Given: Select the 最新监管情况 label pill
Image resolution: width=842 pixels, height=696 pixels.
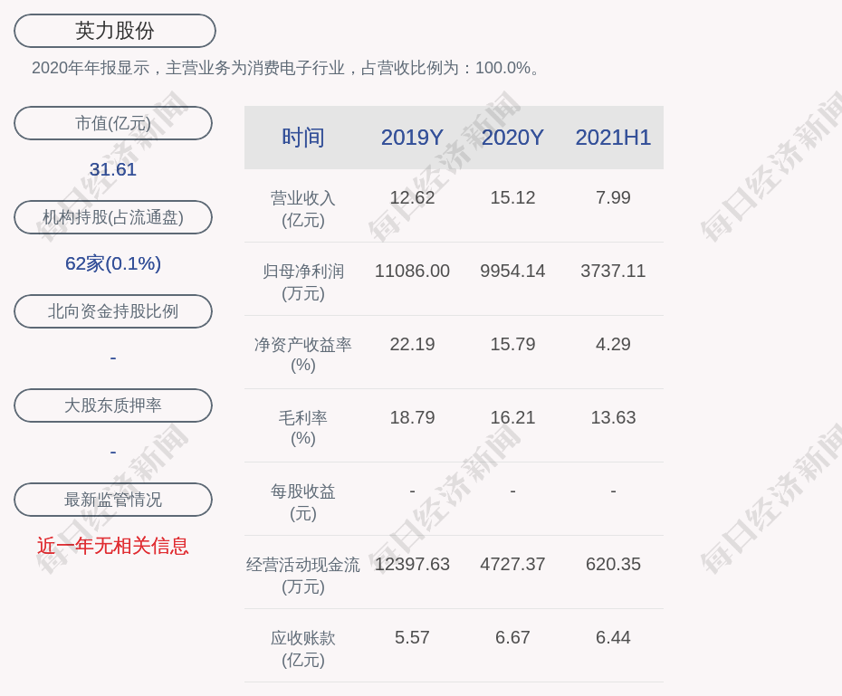Looking at the screenshot, I should tap(113, 500).
